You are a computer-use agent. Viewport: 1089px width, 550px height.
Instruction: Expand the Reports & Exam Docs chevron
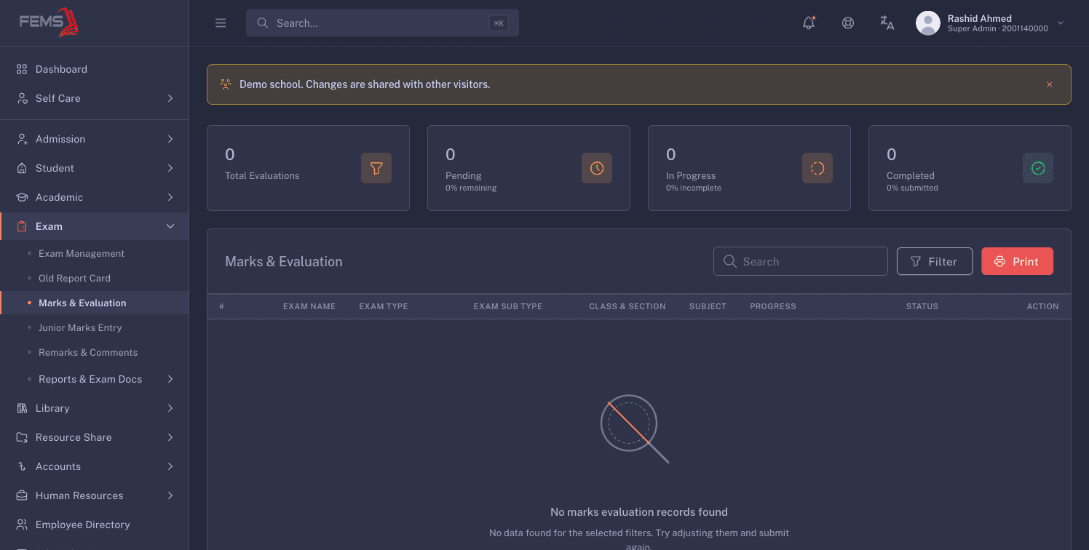click(x=170, y=379)
